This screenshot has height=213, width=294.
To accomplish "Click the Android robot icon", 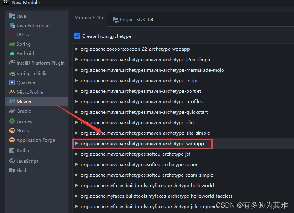I will [12, 54].
